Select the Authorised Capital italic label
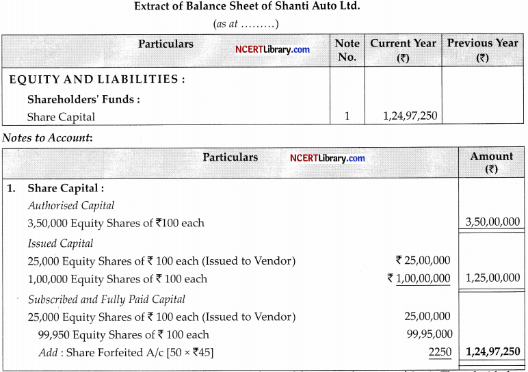528x372 pixels. (x=71, y=205)
